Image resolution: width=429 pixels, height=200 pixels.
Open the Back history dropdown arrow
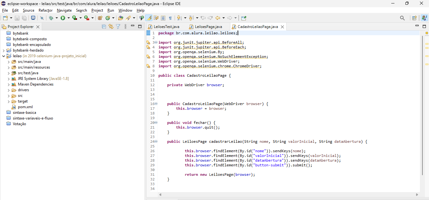click(x=223, y=18)
